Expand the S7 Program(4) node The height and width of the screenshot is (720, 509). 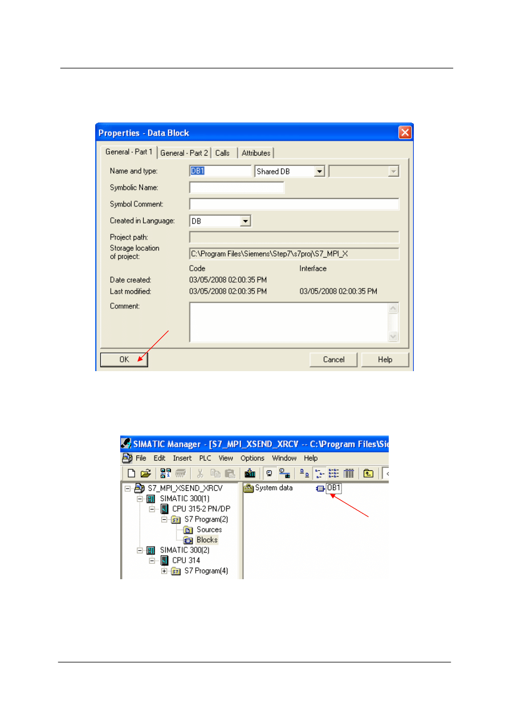click(164, 571)
